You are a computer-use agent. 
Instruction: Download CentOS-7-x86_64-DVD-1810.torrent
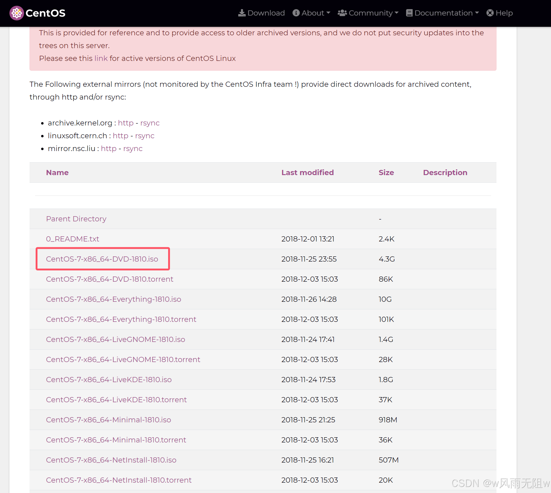click(110, 279)
